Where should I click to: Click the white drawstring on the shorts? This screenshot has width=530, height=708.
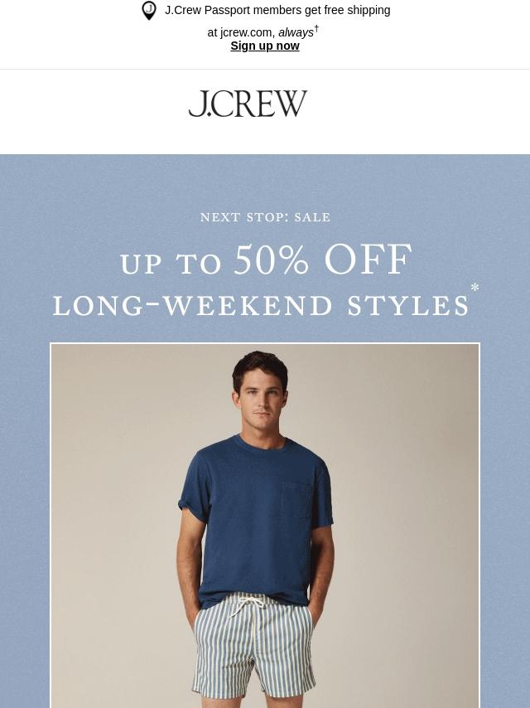243,605
